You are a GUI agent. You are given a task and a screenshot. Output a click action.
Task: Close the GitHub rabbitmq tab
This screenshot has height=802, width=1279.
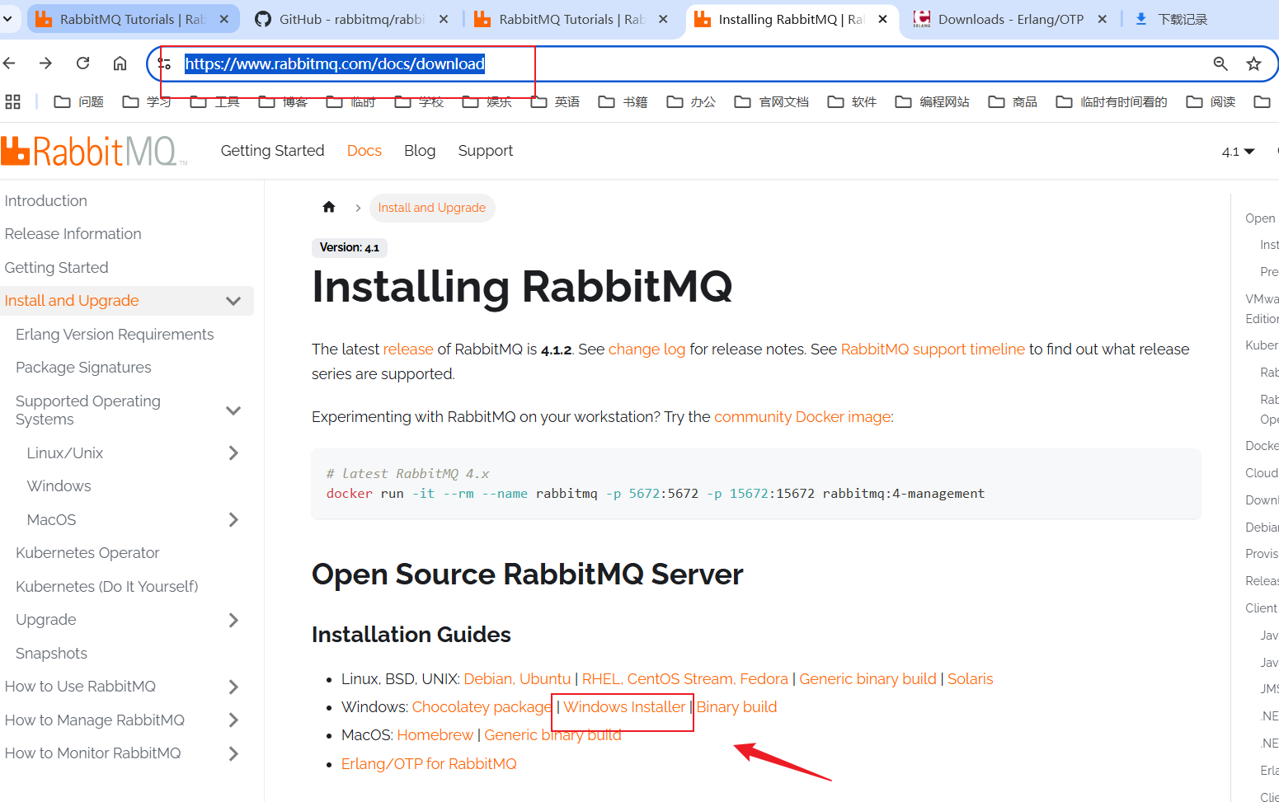(x=444, y=19)
